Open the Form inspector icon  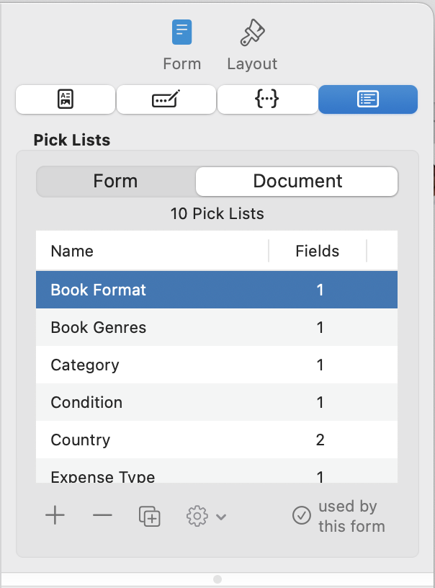(181, 33)
